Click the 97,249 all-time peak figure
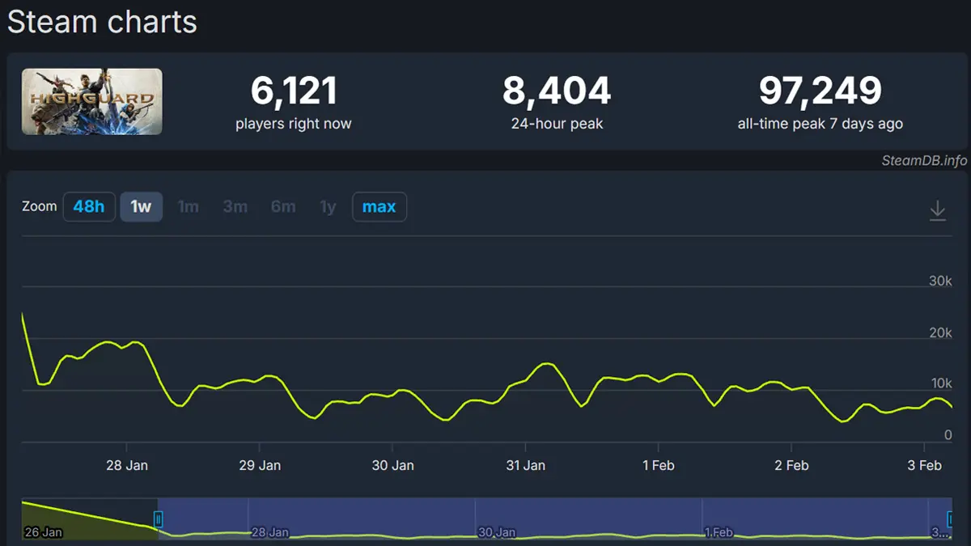 820,91
